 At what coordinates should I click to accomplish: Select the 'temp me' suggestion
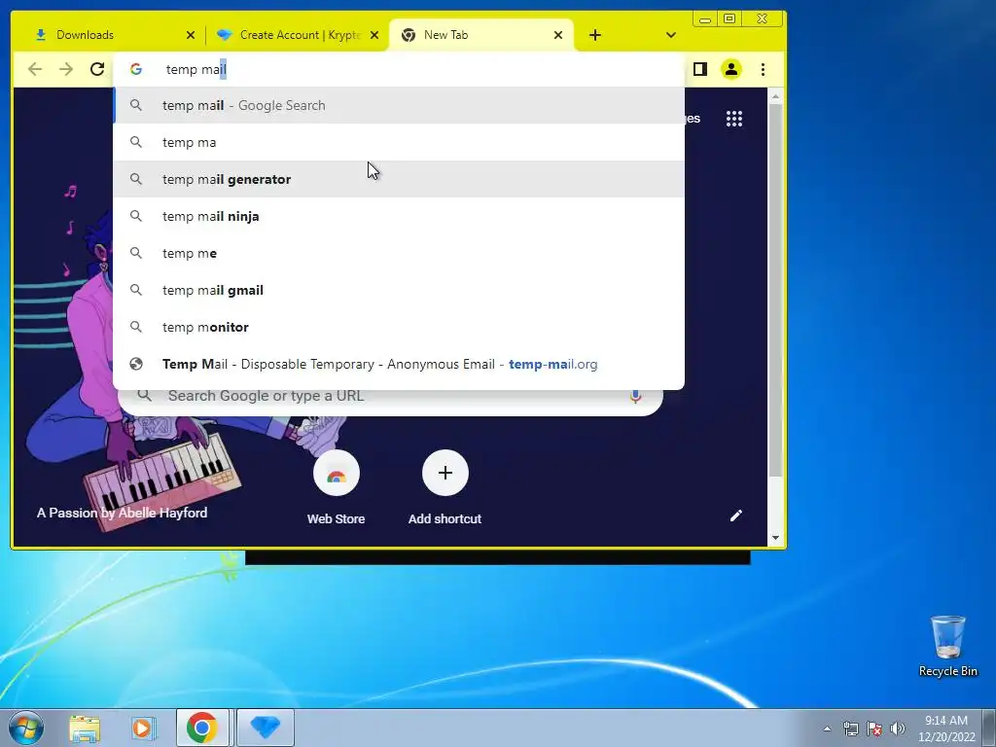(399, 253)
